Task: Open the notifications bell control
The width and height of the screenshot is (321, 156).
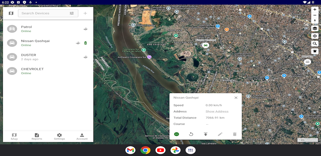Action: tap(315, 51)
